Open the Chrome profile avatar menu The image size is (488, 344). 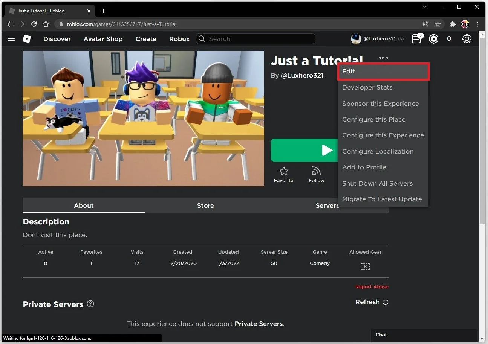click(x=465, y=24)
